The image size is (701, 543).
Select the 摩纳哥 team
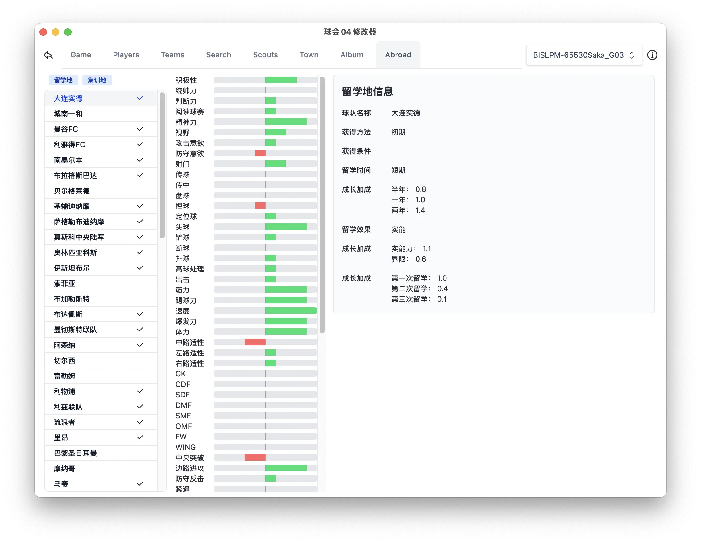(x=80, y=468)
